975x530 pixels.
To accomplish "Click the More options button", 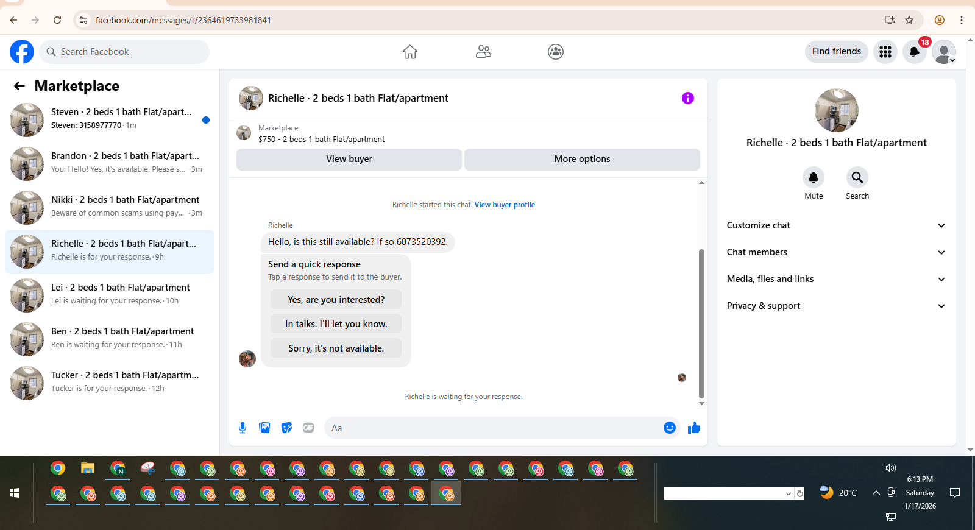I will pos(582,159).
